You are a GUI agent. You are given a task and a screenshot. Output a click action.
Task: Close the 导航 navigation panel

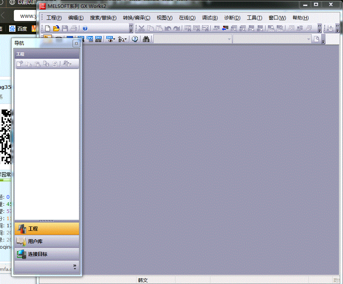(76, 43)
